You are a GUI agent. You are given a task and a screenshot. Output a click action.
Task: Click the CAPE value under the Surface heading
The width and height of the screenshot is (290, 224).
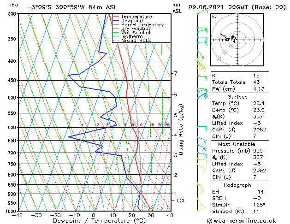[x=260, y=130]
